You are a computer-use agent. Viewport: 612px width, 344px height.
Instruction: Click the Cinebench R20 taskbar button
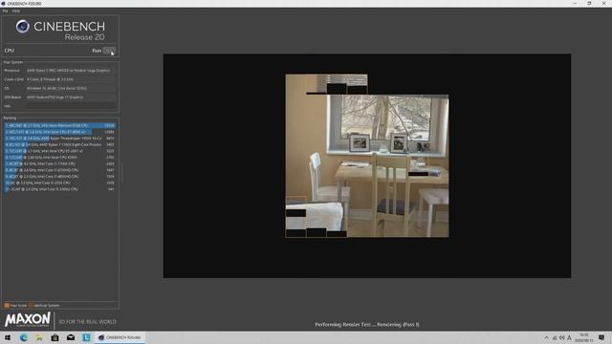click(120, 337)
